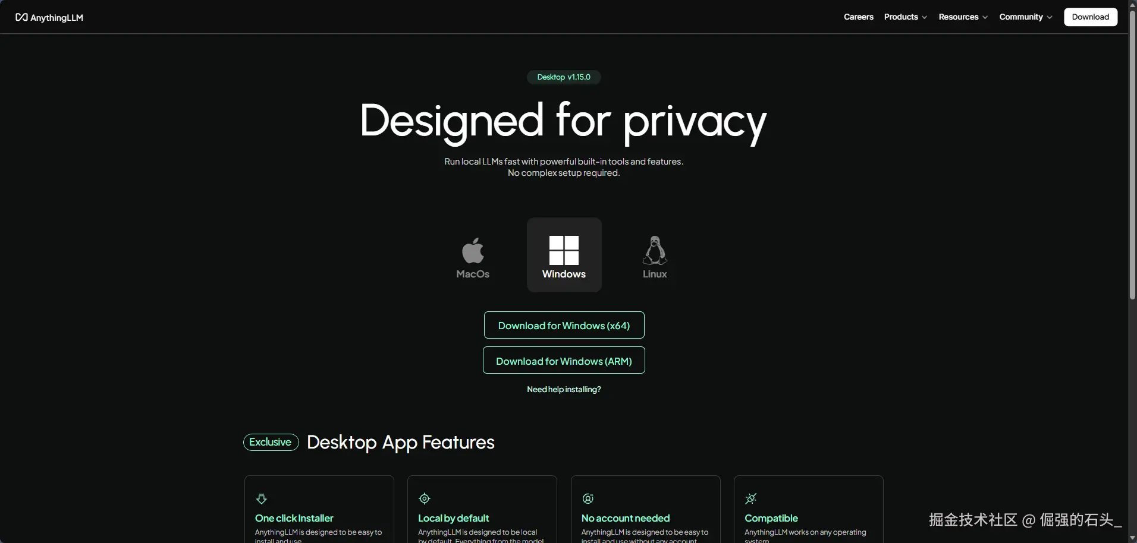
Task: Download for Windows (x64)
Action: point(564,325)
